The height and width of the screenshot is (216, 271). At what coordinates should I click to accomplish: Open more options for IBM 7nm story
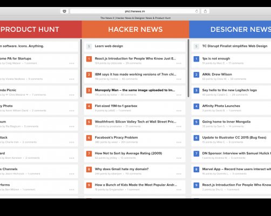[179, 79]
